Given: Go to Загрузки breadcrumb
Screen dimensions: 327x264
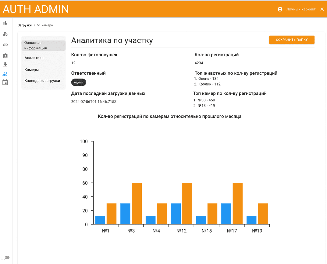Looking at the screenshot, I should coord(25,25).
